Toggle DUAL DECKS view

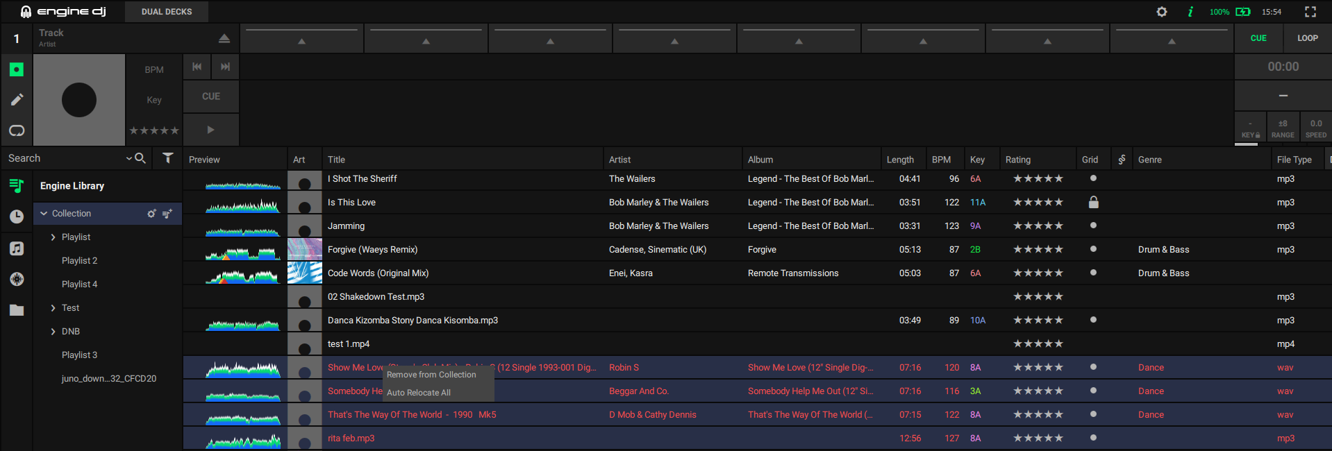click(x=167, y=12)
